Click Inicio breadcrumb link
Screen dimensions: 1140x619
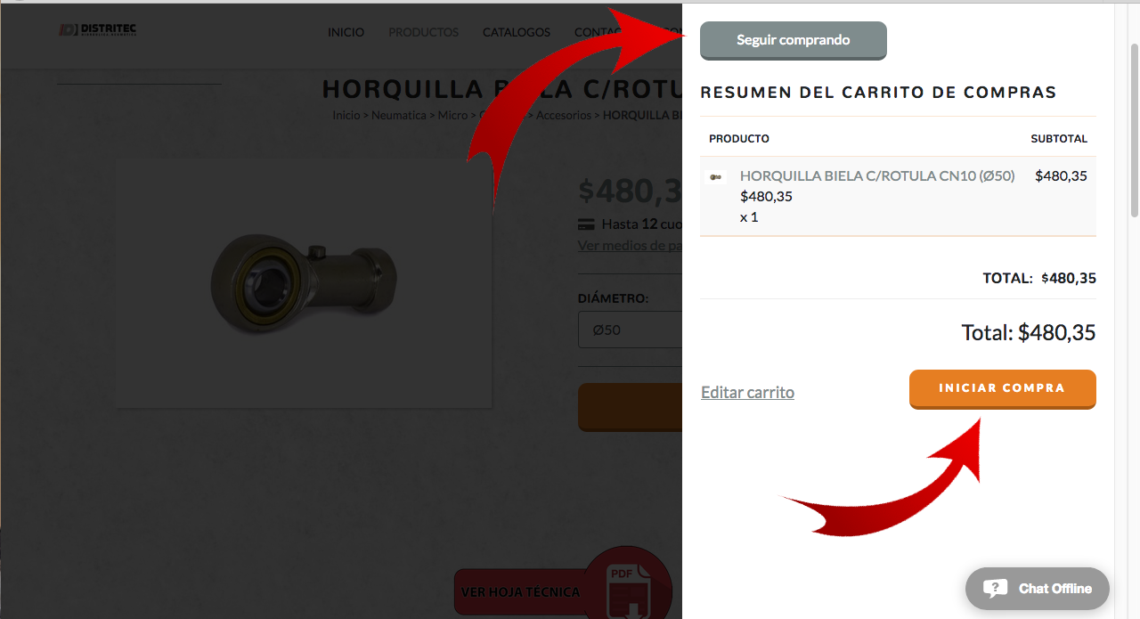click(346, 115)
